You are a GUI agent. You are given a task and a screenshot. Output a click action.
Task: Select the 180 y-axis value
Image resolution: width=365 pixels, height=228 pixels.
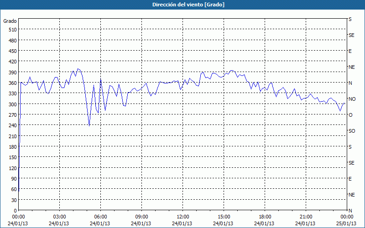point(13,147)
